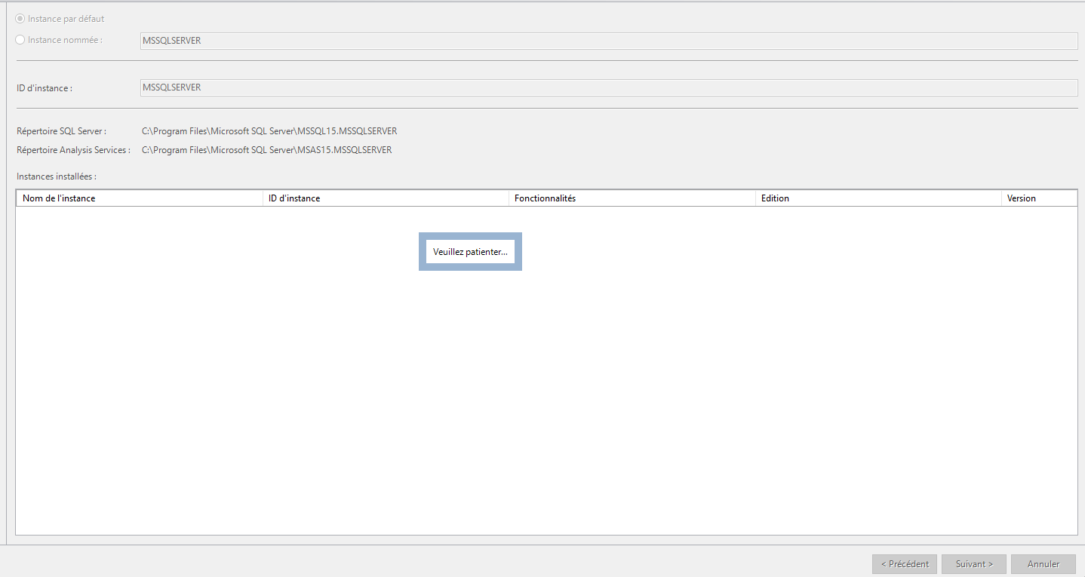Click the 'Edition' column header
The width and height of the screenshot is (1085, 577).
click(878, 198)
